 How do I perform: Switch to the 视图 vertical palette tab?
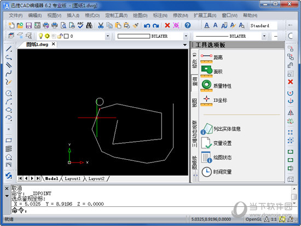click(x=194, y=103)
